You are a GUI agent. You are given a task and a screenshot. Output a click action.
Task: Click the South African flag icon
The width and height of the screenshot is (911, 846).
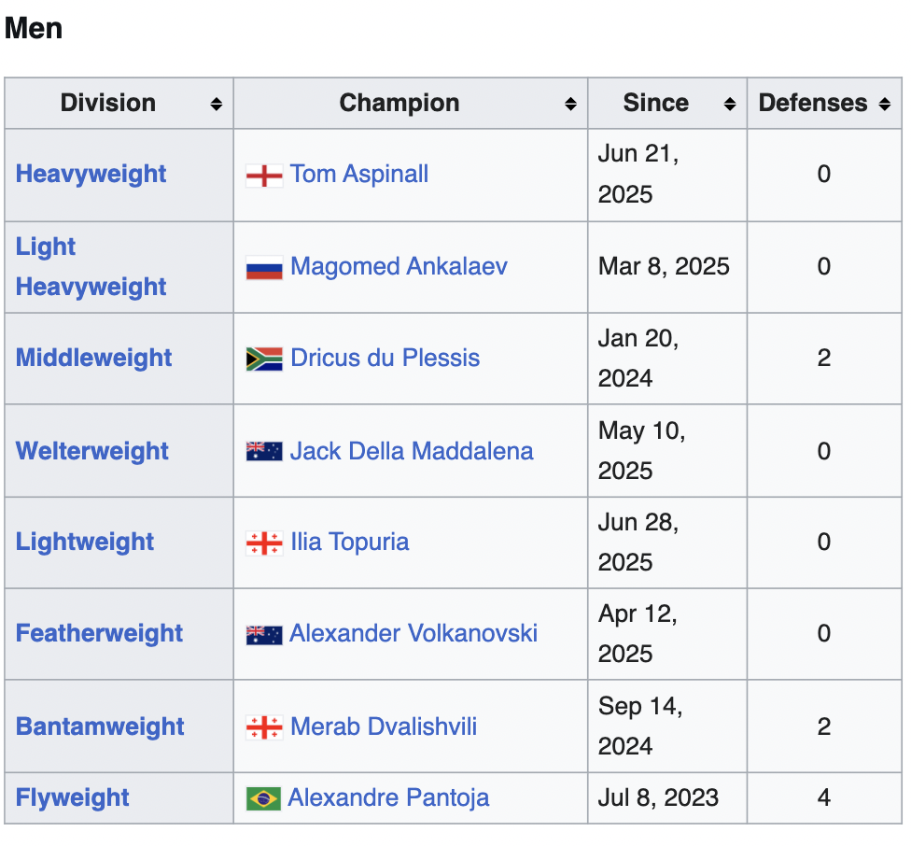tap(264, 360)
